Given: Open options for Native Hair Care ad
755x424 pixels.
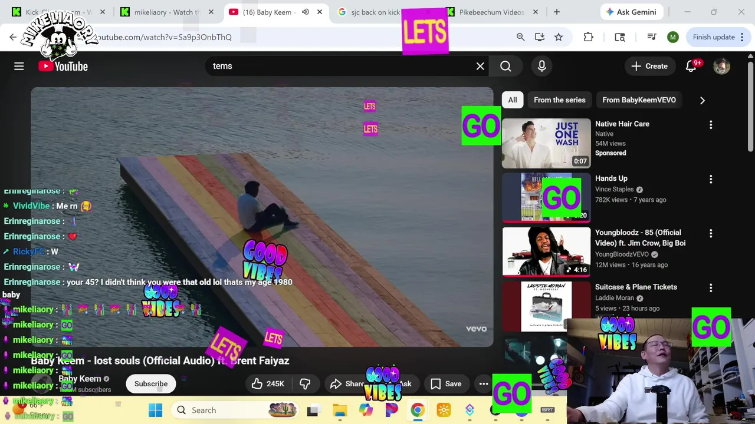Looking at the screenshot, I should click(711, 124).
